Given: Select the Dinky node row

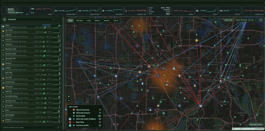Looking at the screenshot, I should (x=31, y=111).
